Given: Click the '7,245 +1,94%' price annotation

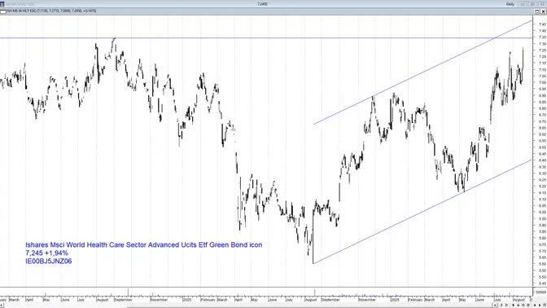Looking at the screenshot, I should coord(46,253).
